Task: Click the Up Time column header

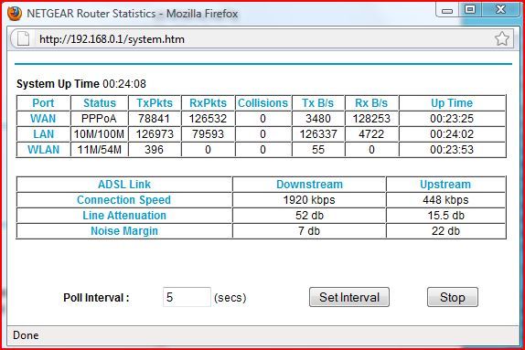Action: pyautogui.click(x=452, y=103)
